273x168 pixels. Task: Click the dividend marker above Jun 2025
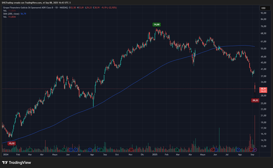pyautogui.click(x=216, y=150)
